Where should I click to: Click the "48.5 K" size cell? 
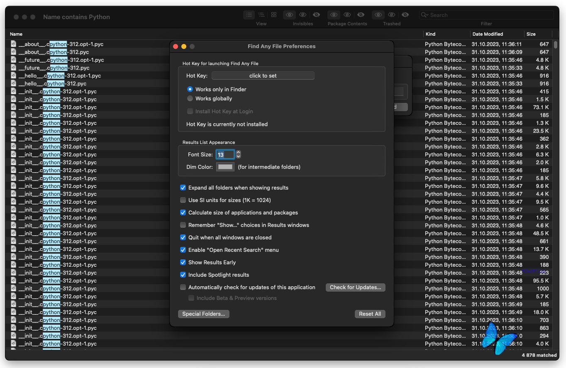point(541,233)
